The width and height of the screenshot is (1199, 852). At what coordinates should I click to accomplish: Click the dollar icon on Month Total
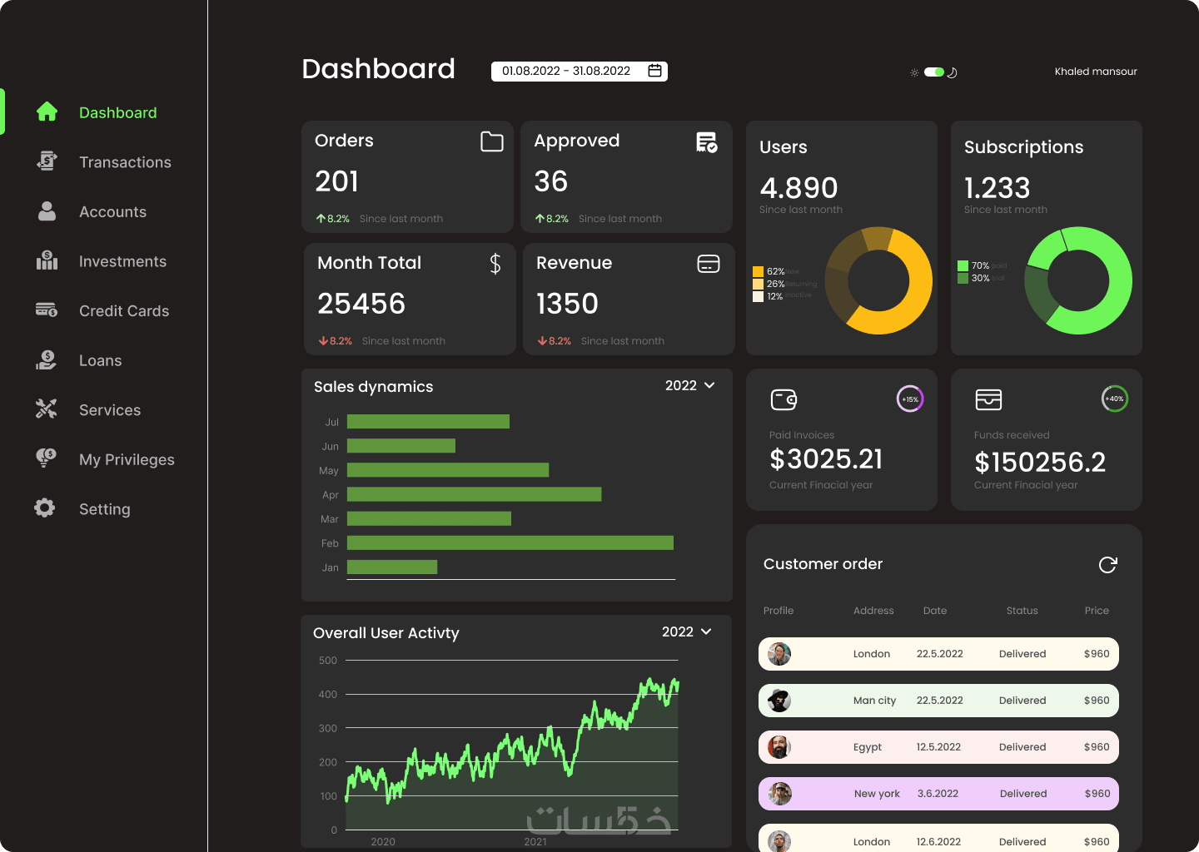pos(495,264)
